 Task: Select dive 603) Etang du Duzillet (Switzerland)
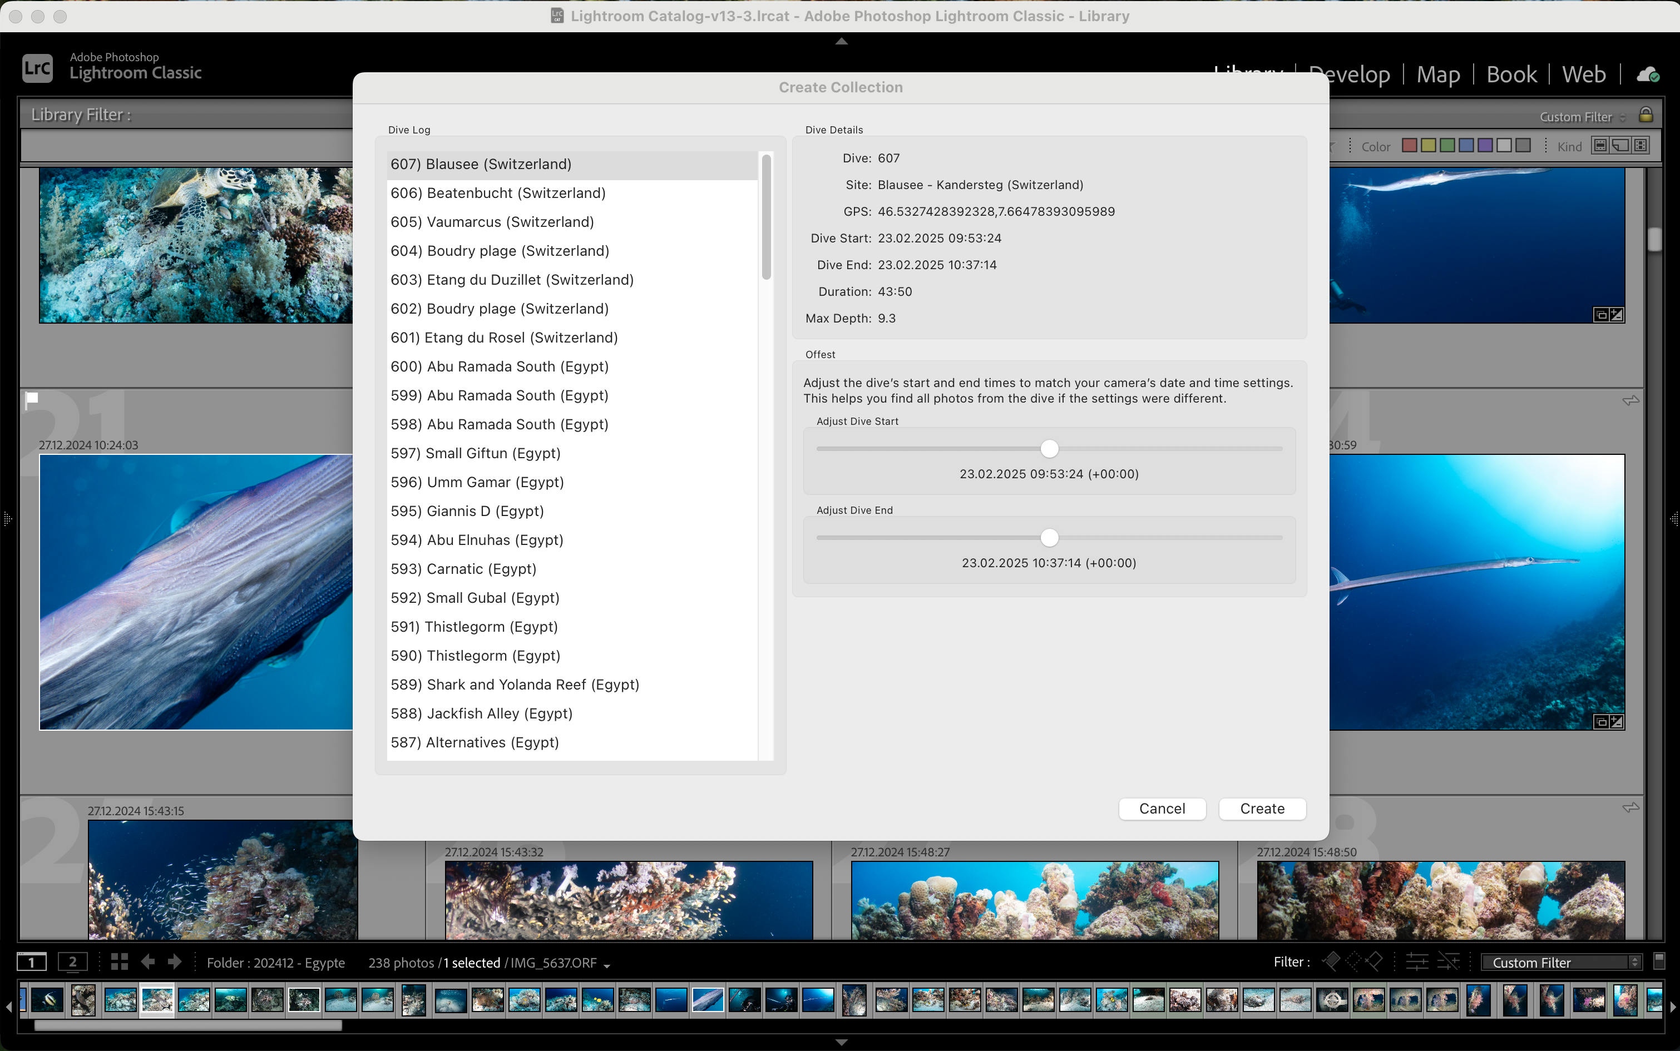pyautogui.click(x=572, y=280)
